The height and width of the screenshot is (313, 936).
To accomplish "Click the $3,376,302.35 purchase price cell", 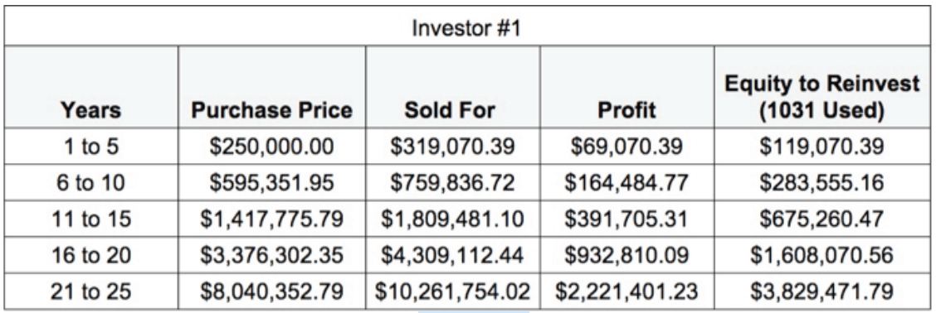I will pyautogui.click(x=271, y=255).
